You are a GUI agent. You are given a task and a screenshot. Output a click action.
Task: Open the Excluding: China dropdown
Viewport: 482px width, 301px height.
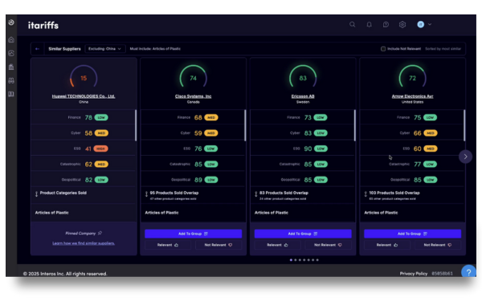pos(104,49)
